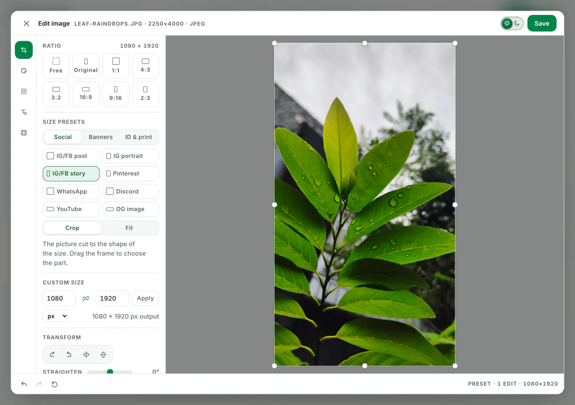The height and width of the screenshot is (405, 575).
Task: Apply the Pinterest size preset
Action: click(x=130, y=174)
